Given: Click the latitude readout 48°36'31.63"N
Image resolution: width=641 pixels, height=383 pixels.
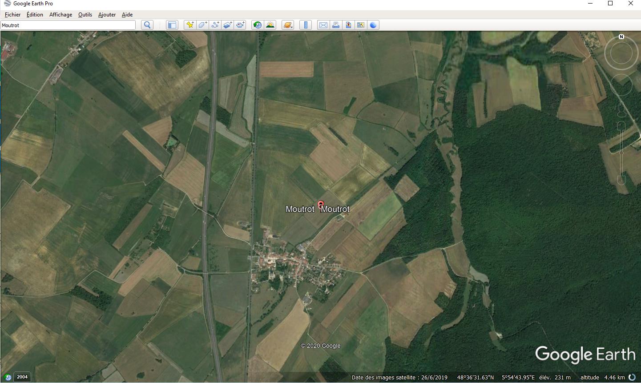Looking at the screenshot, I should (476, 377).
